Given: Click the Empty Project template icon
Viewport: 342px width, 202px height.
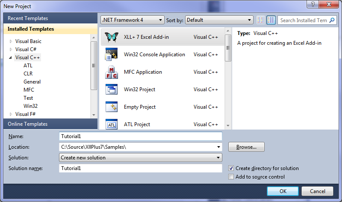Looking at the screenshot, I should tap(112, 107).
